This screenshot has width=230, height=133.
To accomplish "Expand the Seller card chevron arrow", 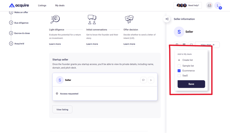I will click(151, 80).
